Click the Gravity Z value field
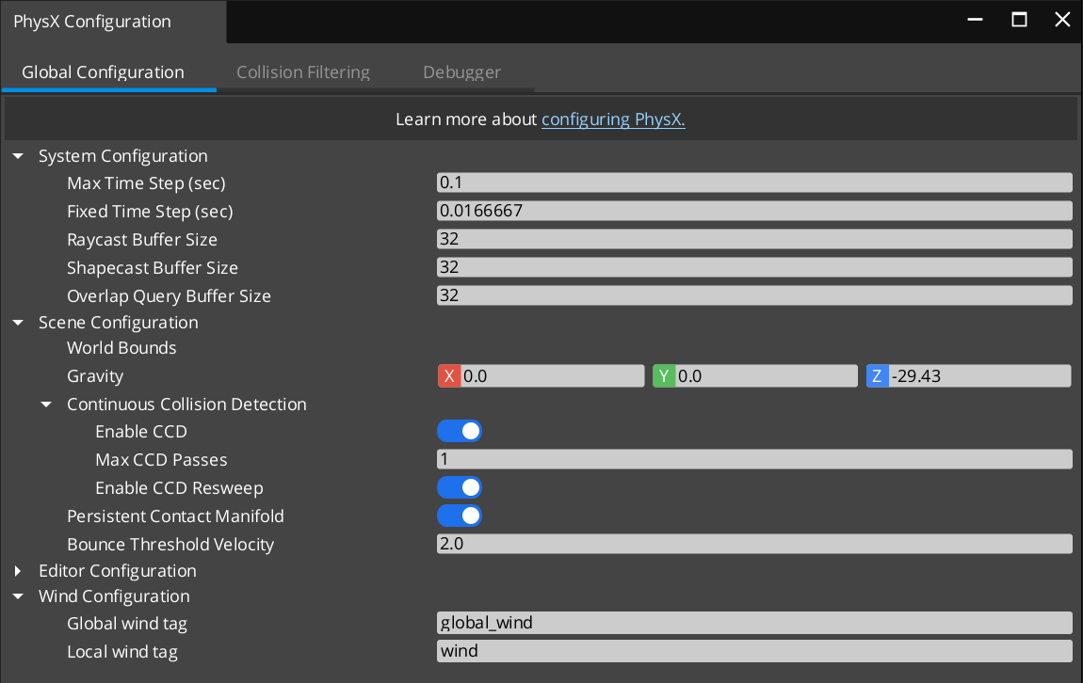The width and height of the screenshot is (1083, 683). coord(979,376)
